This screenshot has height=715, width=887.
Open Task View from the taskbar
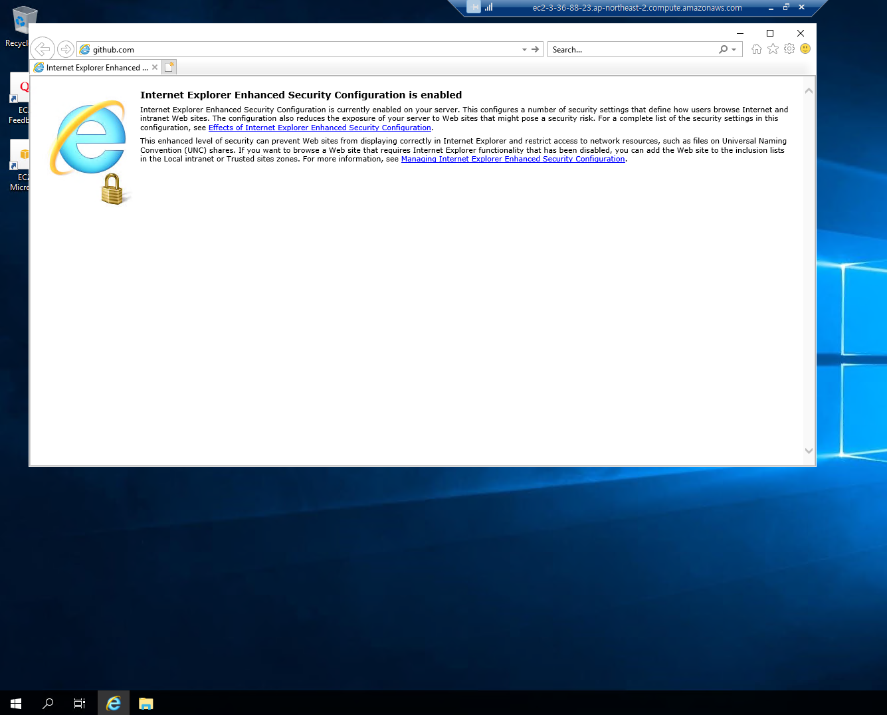coord(80,703)
